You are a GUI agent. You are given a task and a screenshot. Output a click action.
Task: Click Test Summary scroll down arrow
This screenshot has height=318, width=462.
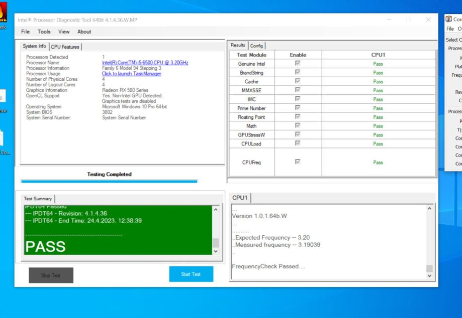[216, 251]
